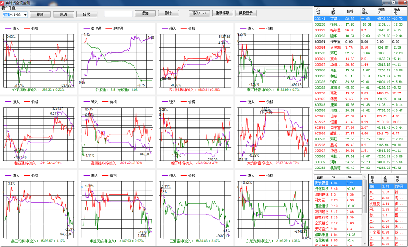Select stock row 600250
The image size is (408, 247).
[360, 93]
